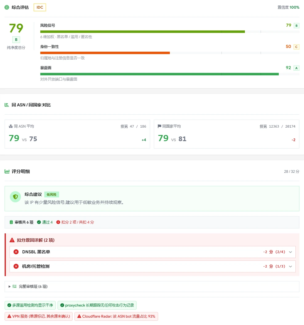Click the proxycheck 长期跟踪无任何攻击行为记录 tag
Screen dimensions: 304x325
pos(97,305)
